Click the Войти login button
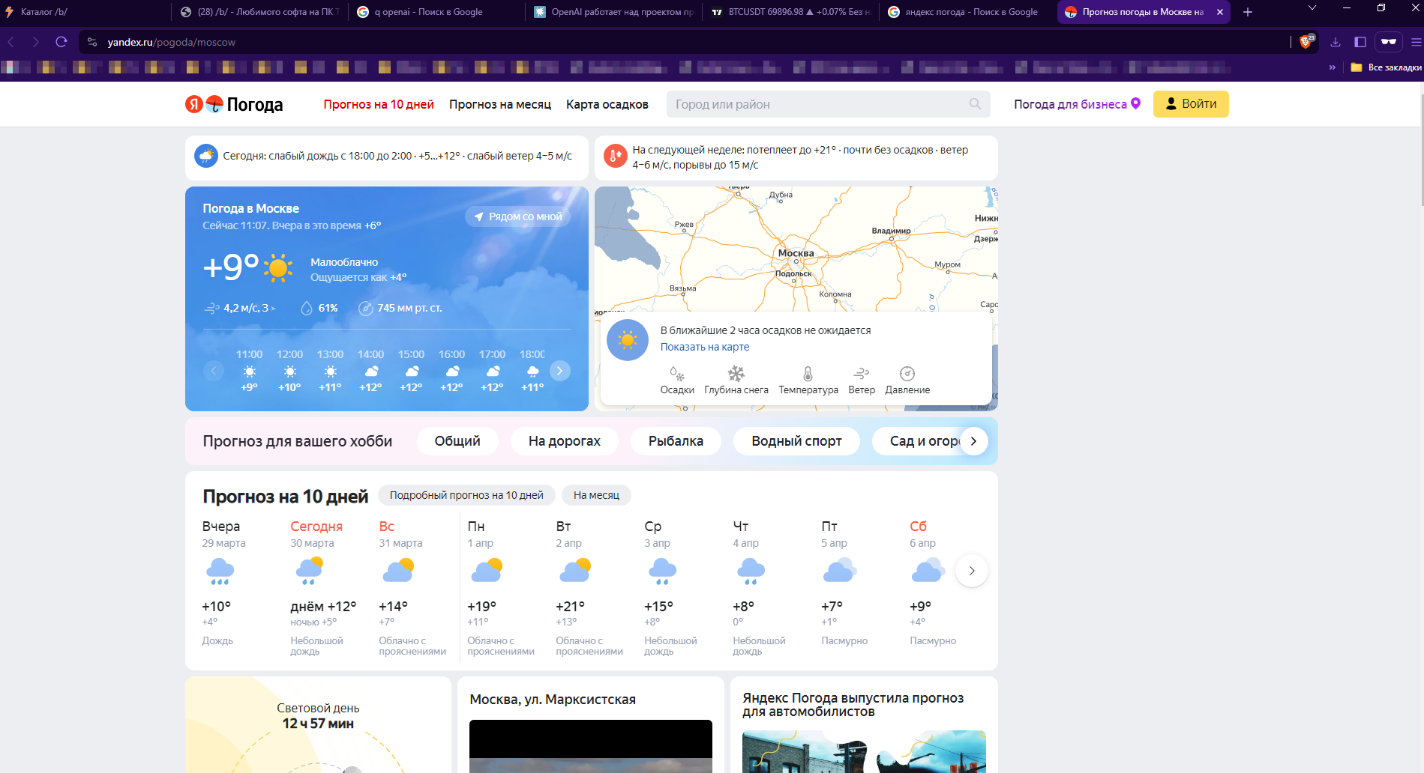1424x773 pixels. point(1191,104)
